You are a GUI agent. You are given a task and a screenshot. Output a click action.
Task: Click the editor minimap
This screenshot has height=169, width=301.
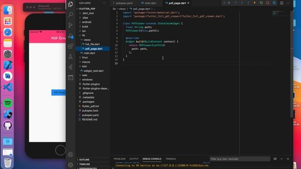tap(281, 13)
